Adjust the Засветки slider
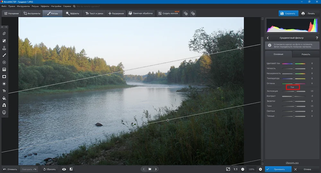Screen dimensions: 321x173 [x=294, y=101]
